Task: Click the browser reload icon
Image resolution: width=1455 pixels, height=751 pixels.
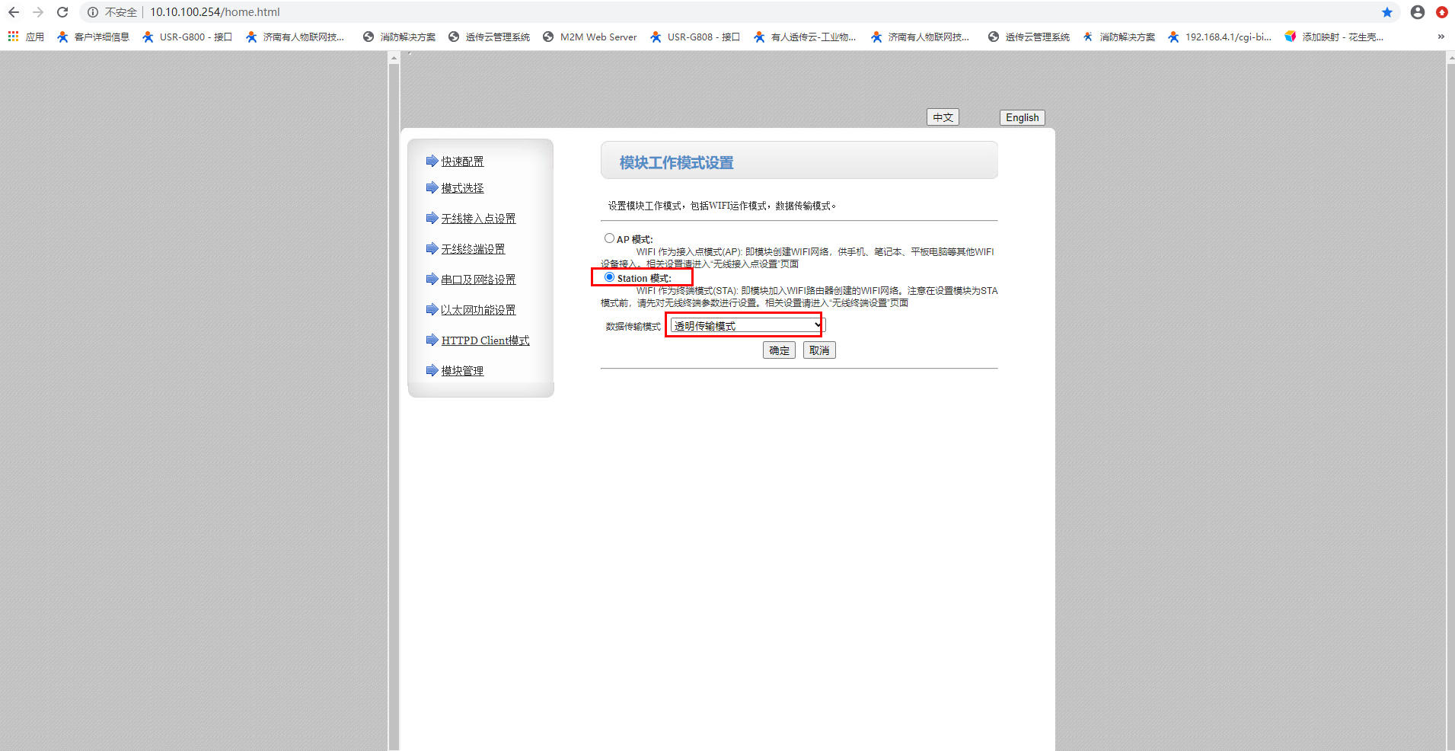Action: tap(62, 12)
